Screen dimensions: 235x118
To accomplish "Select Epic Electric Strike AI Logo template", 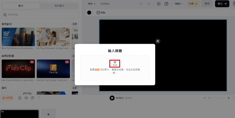I will 18,69.
